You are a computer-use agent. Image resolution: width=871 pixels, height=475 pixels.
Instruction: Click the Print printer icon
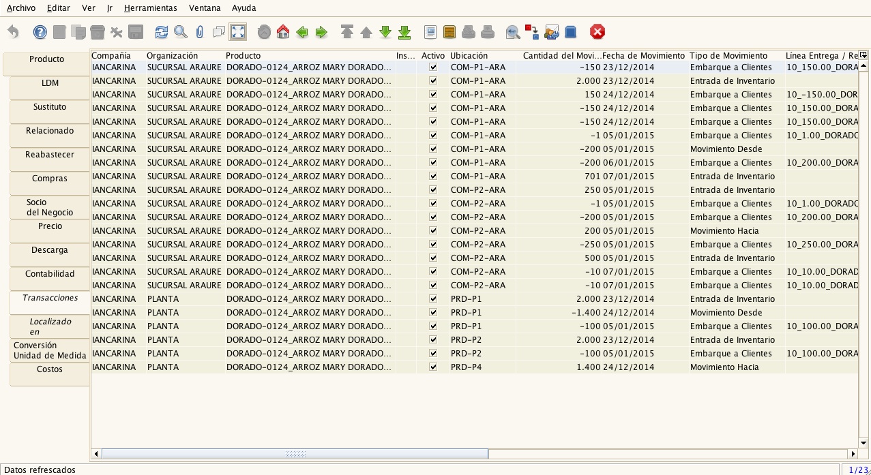point(488,32)
